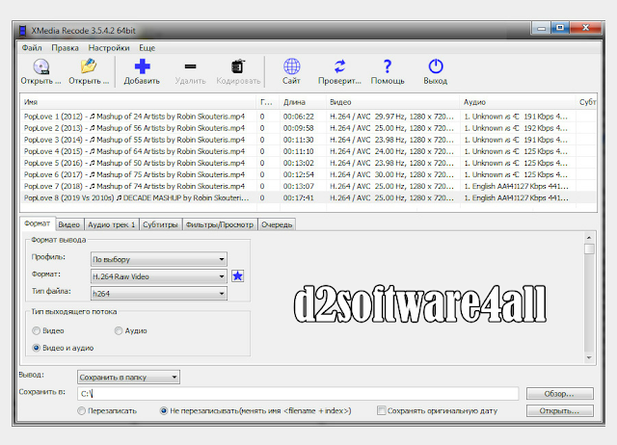The image size is (617, 445).
Task: Click the format panel scrollbar thumb
Action: tap(589, 249)
